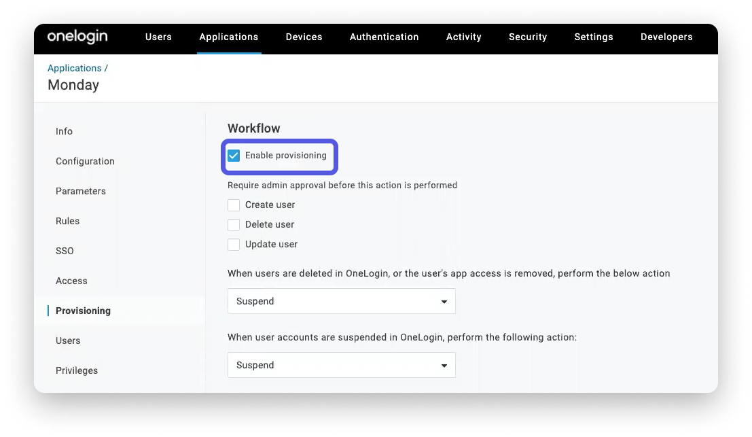Switch to the Configuration sidebar tab
The height and width of the screenshot is (437, 752).
[x=85, y=161]
